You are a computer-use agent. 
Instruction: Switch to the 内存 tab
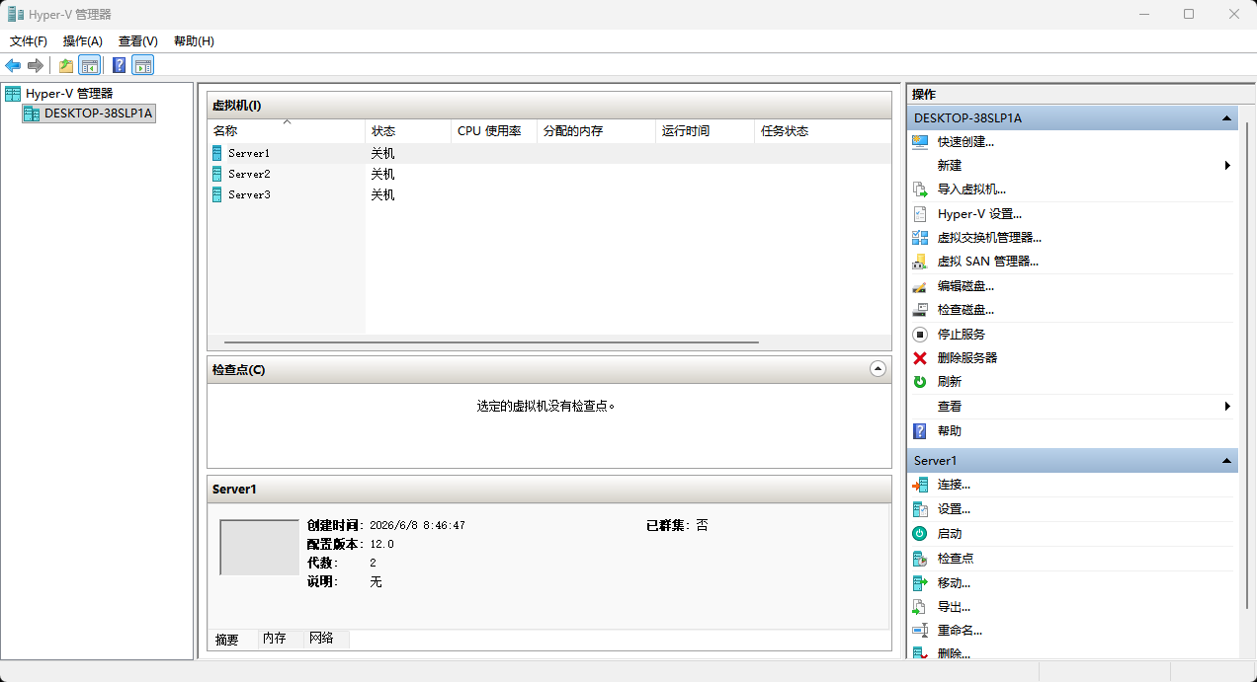click(x=275, y=639)
